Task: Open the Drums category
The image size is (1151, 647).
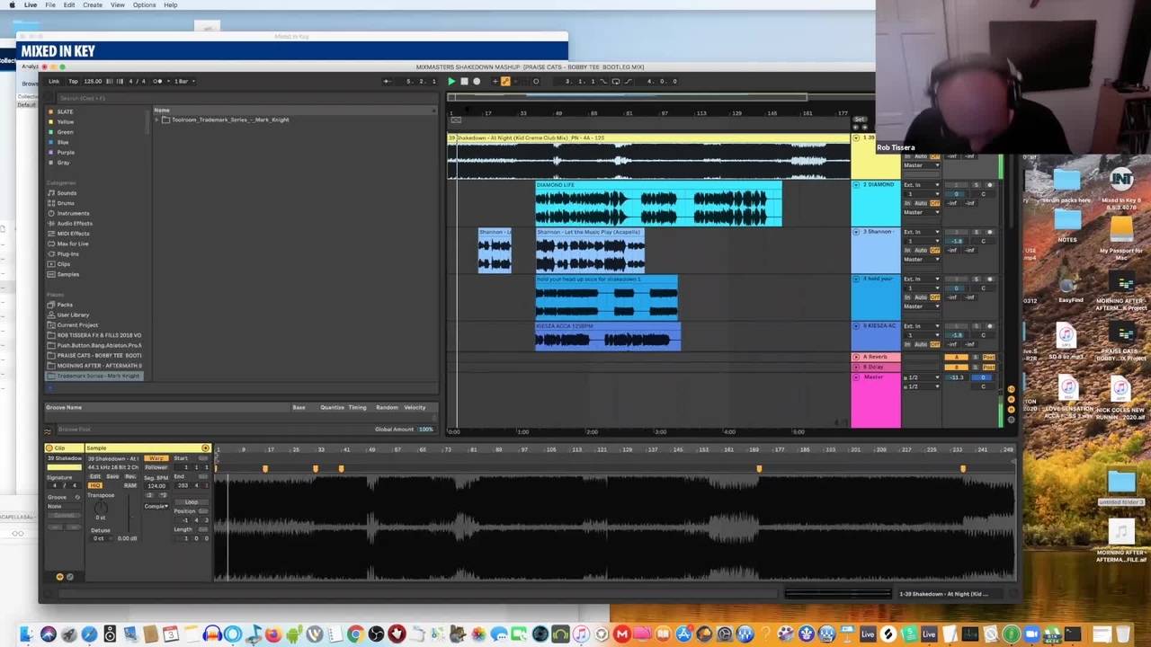Action: (x=66, y=203)
